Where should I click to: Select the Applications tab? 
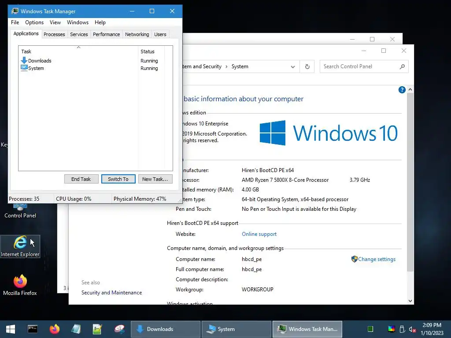point(26,33)
